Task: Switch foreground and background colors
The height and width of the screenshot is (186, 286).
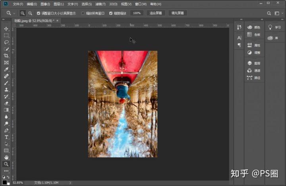Action: coord(8,177)
